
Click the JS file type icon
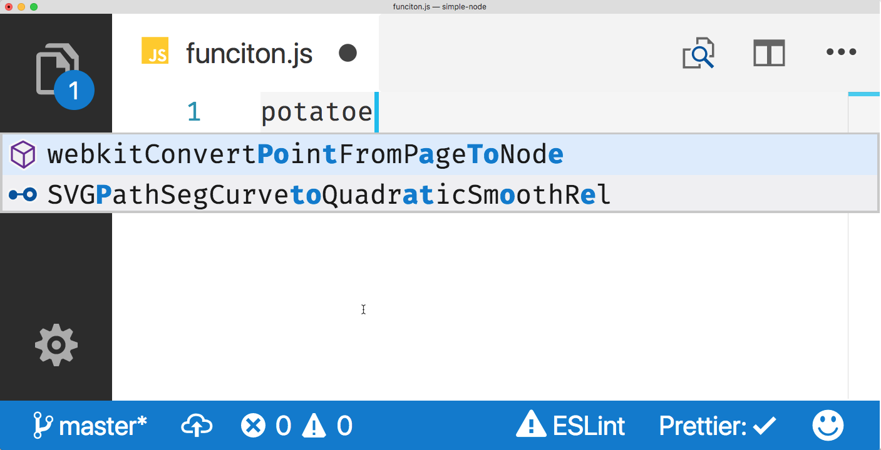pos(155,51)
